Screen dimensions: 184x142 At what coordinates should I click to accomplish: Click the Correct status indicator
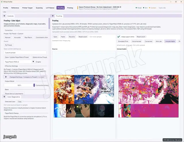[152, 8]
